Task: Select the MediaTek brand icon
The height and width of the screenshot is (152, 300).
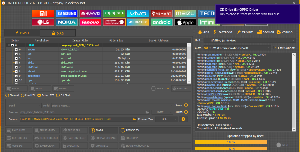Action: click(x=138, y=22)
